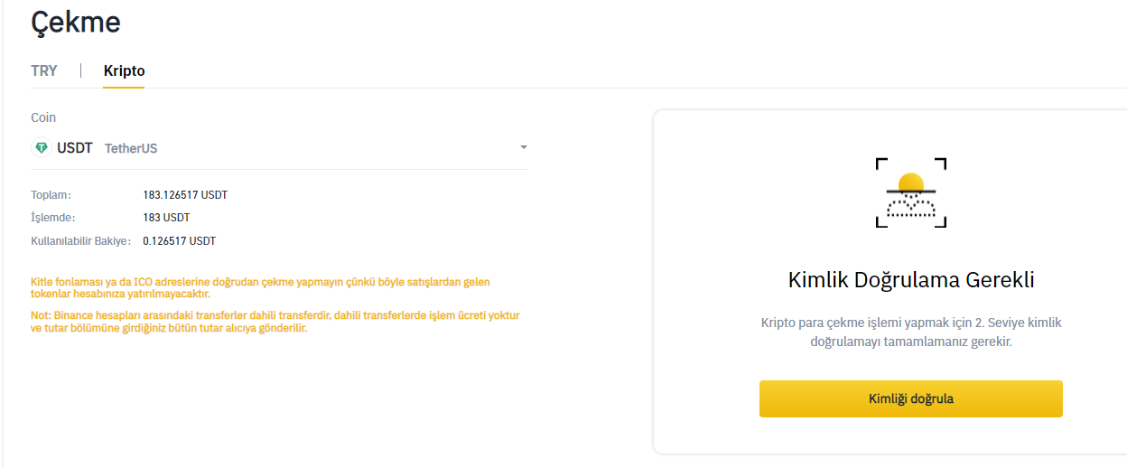1127x468 pixels.
Task: Click the Çekme page heading
Action: [76, 22]
